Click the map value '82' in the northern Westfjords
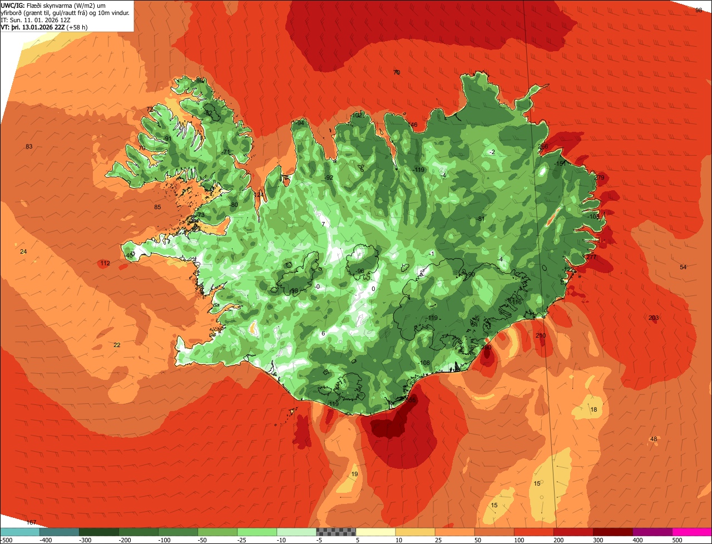Image resolution: width=712 pixels, height=544 pixels. point(209,112)
